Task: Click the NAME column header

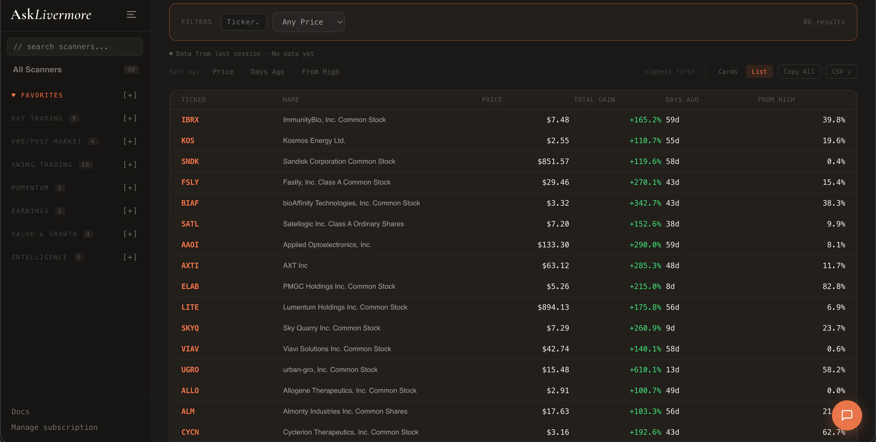Action: (x=291, y=100)
